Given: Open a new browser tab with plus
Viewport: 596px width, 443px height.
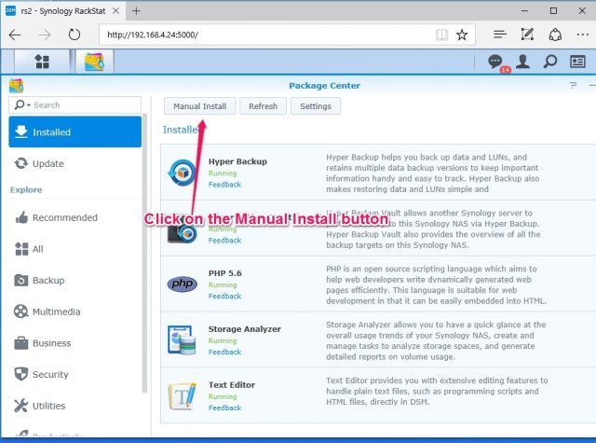Looking at the screenshot, I should [136, 11].
